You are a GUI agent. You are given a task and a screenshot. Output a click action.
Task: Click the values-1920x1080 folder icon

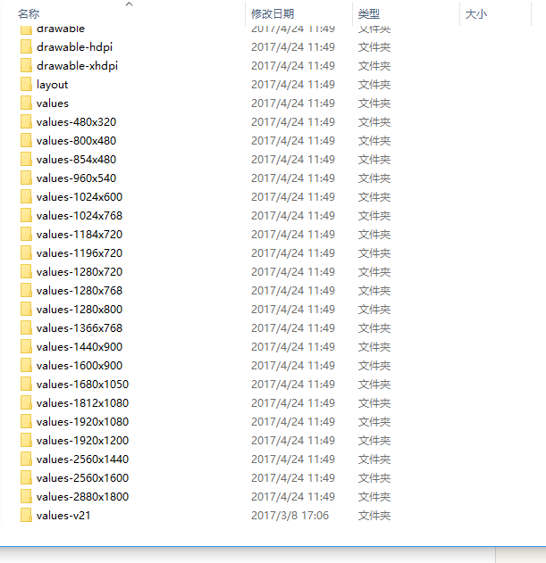pos(26,421)
